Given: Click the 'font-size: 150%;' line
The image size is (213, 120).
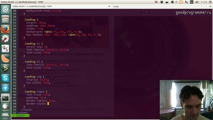Looking at the screenshot, I should click(x=38, y=68).
